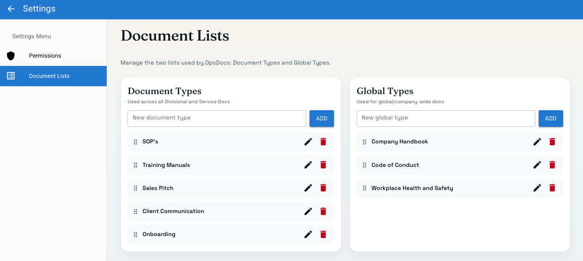Viewport: 583px width, 261px height.
Task: Click the Client Communication row text
Action: pos(173,211)
